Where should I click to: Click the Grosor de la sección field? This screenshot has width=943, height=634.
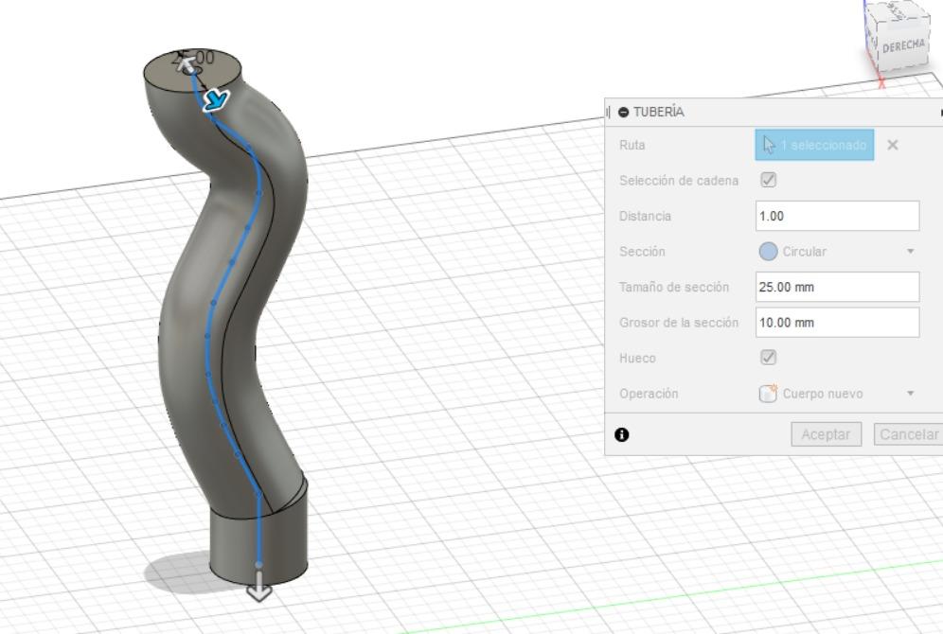pos(837,322)
